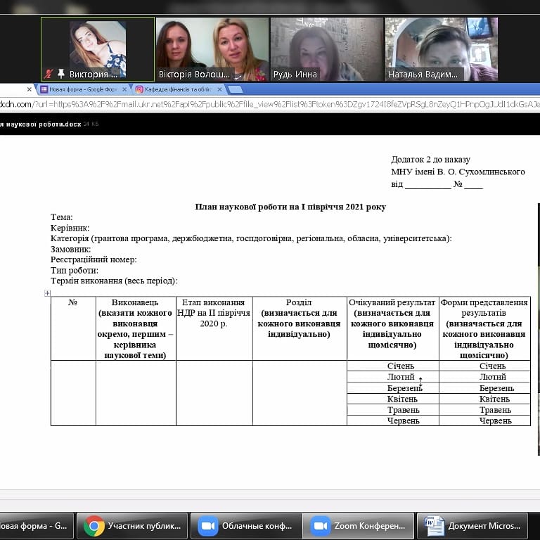Click the document title План наукової роботи
Viewport: 540px width, 540px height.
(x=290, y=207)
